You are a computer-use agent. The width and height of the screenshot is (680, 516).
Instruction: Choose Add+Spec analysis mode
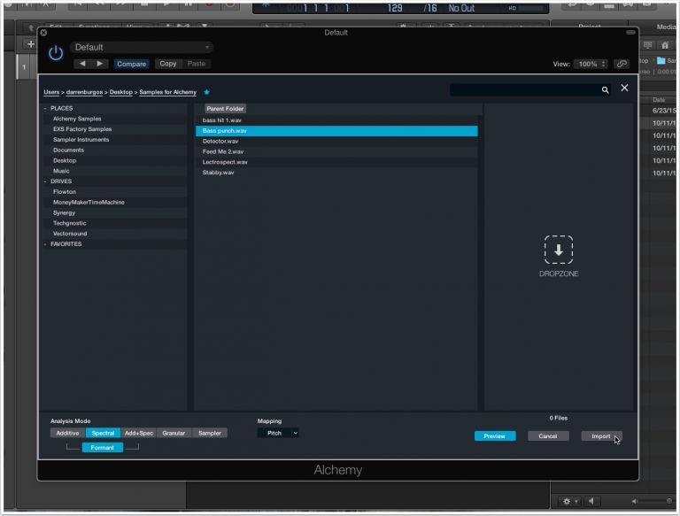pos(139,433)
